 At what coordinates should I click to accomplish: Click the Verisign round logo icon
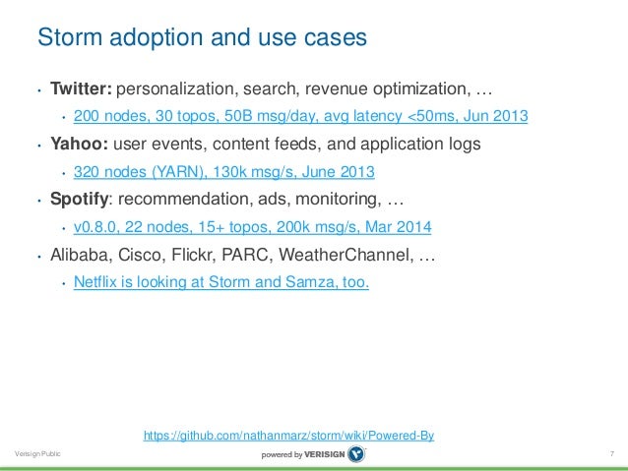356,454
